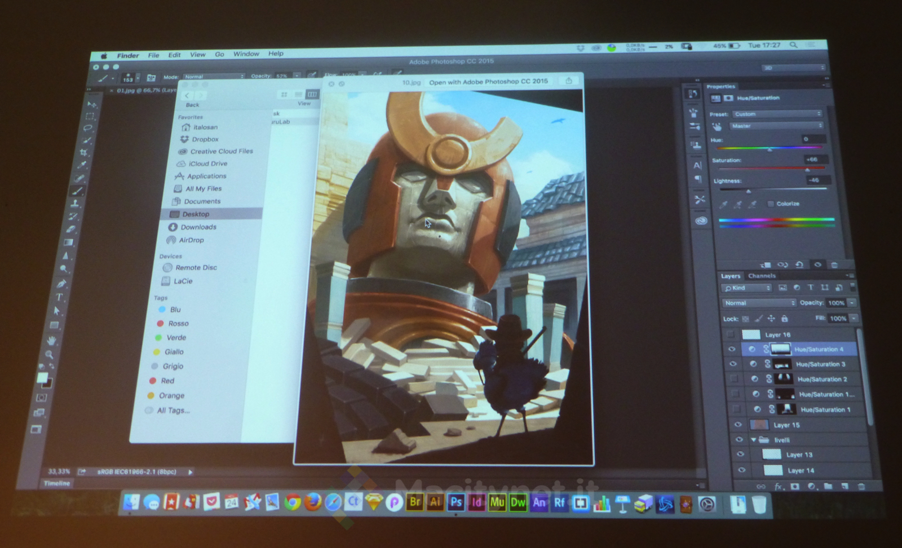
Task: Toggle adjustment visibility eye in Properties panel
Action: 817,264
